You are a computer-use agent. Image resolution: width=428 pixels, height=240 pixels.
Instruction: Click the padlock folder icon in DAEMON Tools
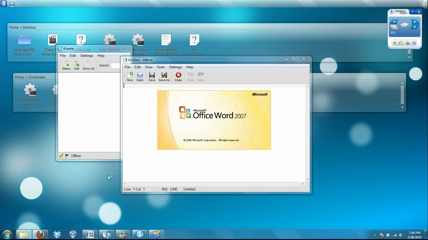(x=401, y=43)
